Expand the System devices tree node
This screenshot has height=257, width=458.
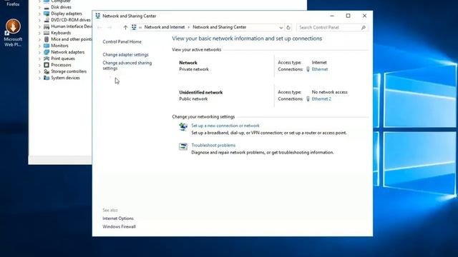click(39, 78)
